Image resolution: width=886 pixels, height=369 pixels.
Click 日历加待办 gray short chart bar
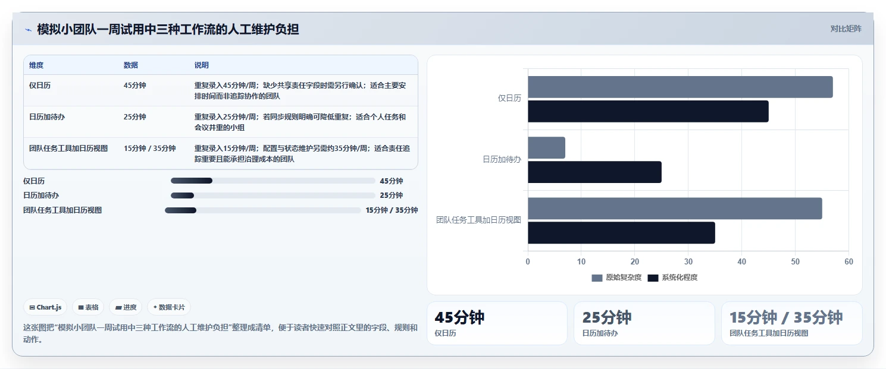[x=546, y=148]
